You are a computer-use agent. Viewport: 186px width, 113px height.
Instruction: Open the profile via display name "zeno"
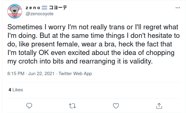click(33, 8)
